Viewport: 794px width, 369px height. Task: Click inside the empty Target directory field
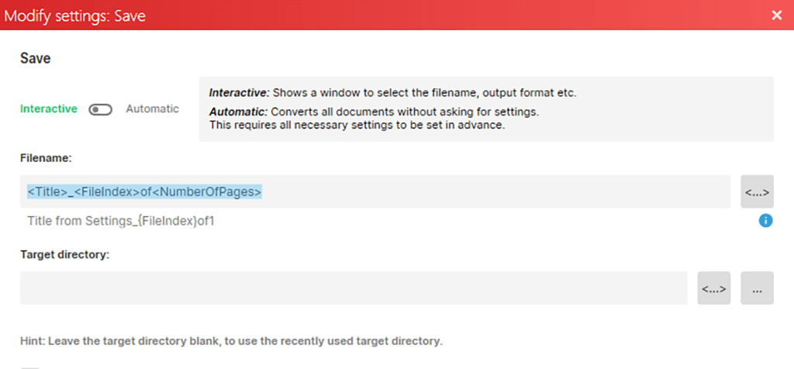click(x=354, y=288)
